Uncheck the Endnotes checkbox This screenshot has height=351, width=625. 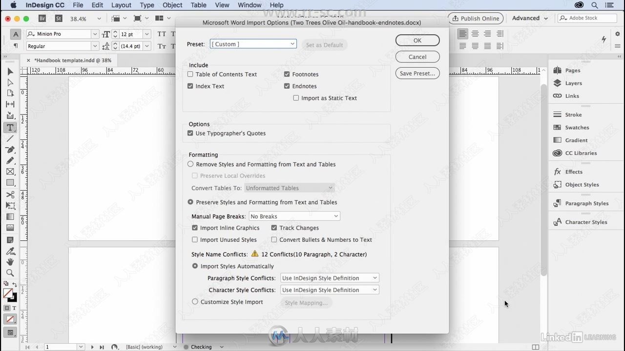click(x=287, y=86)
